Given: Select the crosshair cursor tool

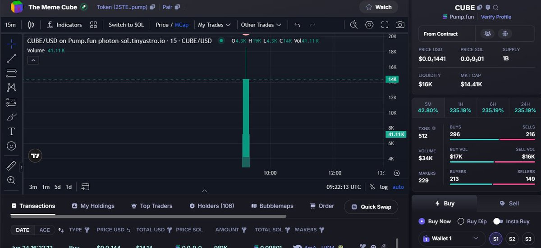Looking at the screenshot, I should click(x=12, y=44).
